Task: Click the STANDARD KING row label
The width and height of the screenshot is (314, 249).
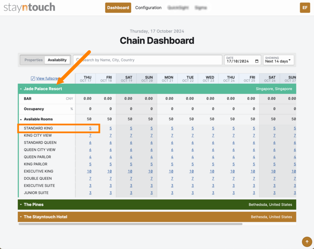Action: coord(38,128)
